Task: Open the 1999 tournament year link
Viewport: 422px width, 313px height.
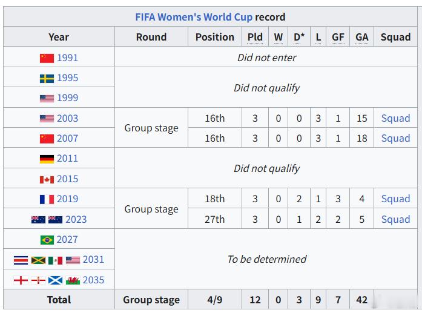Action: tap(67, 97)
